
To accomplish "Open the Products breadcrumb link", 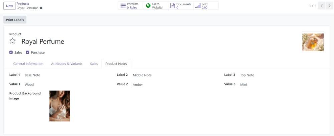I will coord(23,4).
